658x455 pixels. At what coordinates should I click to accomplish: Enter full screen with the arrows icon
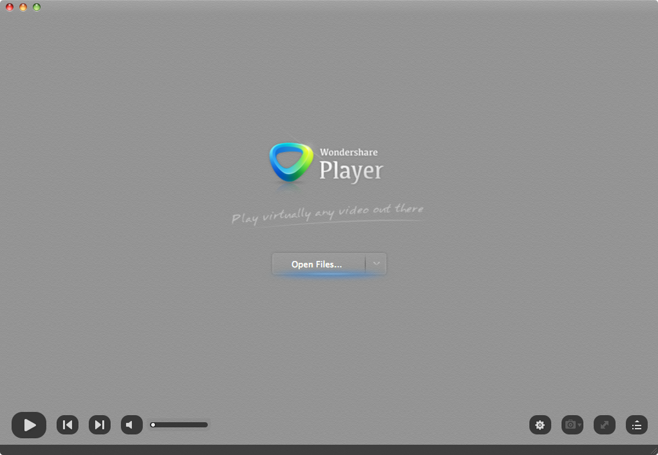click(x=604, y=425)
